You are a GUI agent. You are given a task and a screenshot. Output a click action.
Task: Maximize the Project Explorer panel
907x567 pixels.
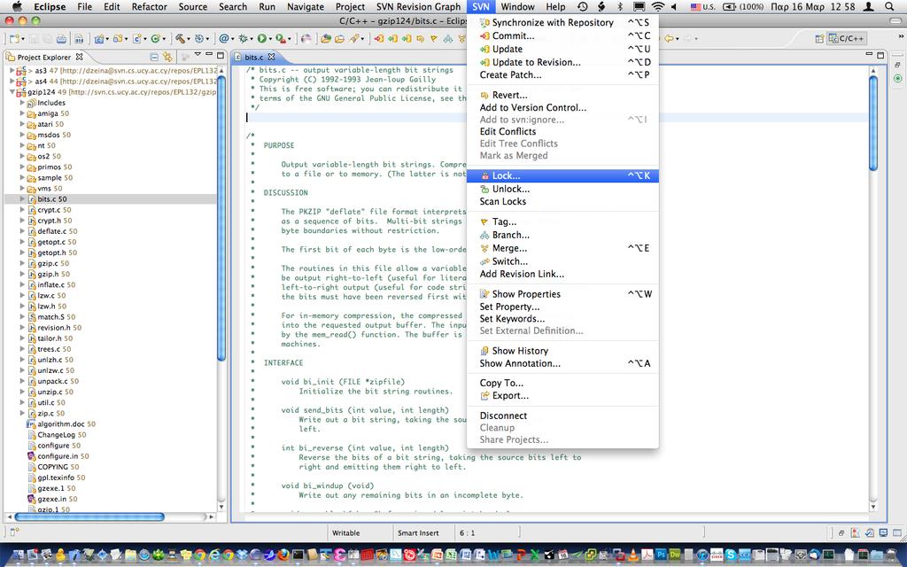coord(221,56)
